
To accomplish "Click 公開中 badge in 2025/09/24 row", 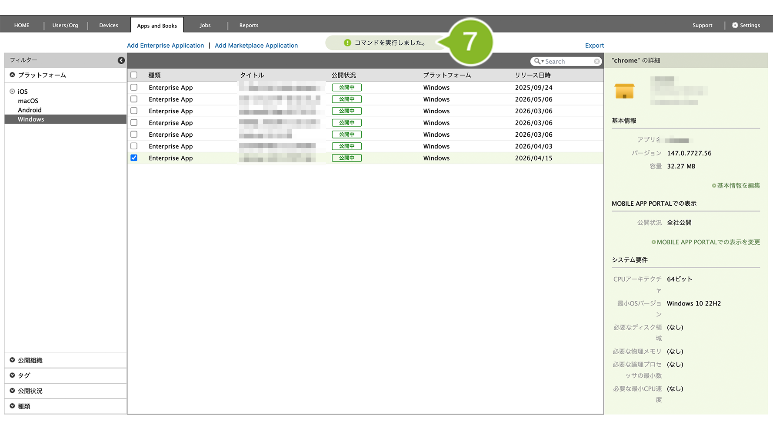I will [347, 87].
